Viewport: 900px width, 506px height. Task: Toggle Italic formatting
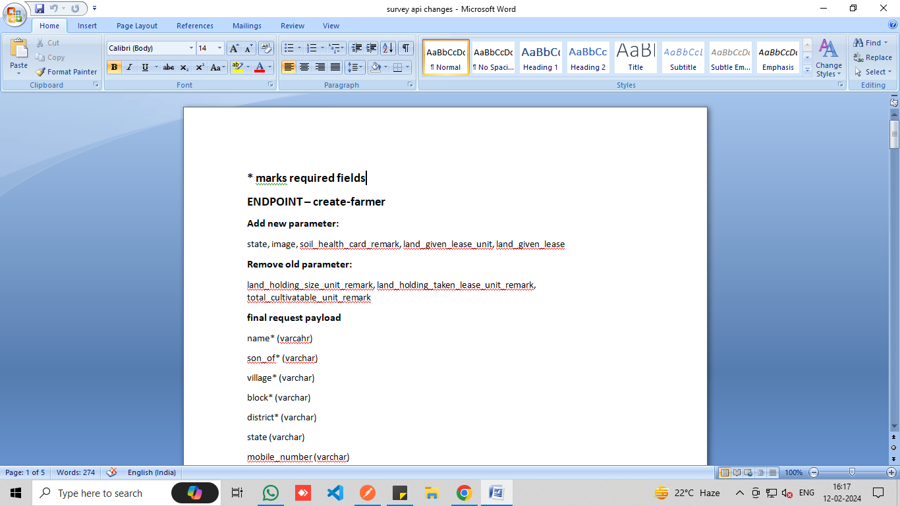click(x=129, y=67)
